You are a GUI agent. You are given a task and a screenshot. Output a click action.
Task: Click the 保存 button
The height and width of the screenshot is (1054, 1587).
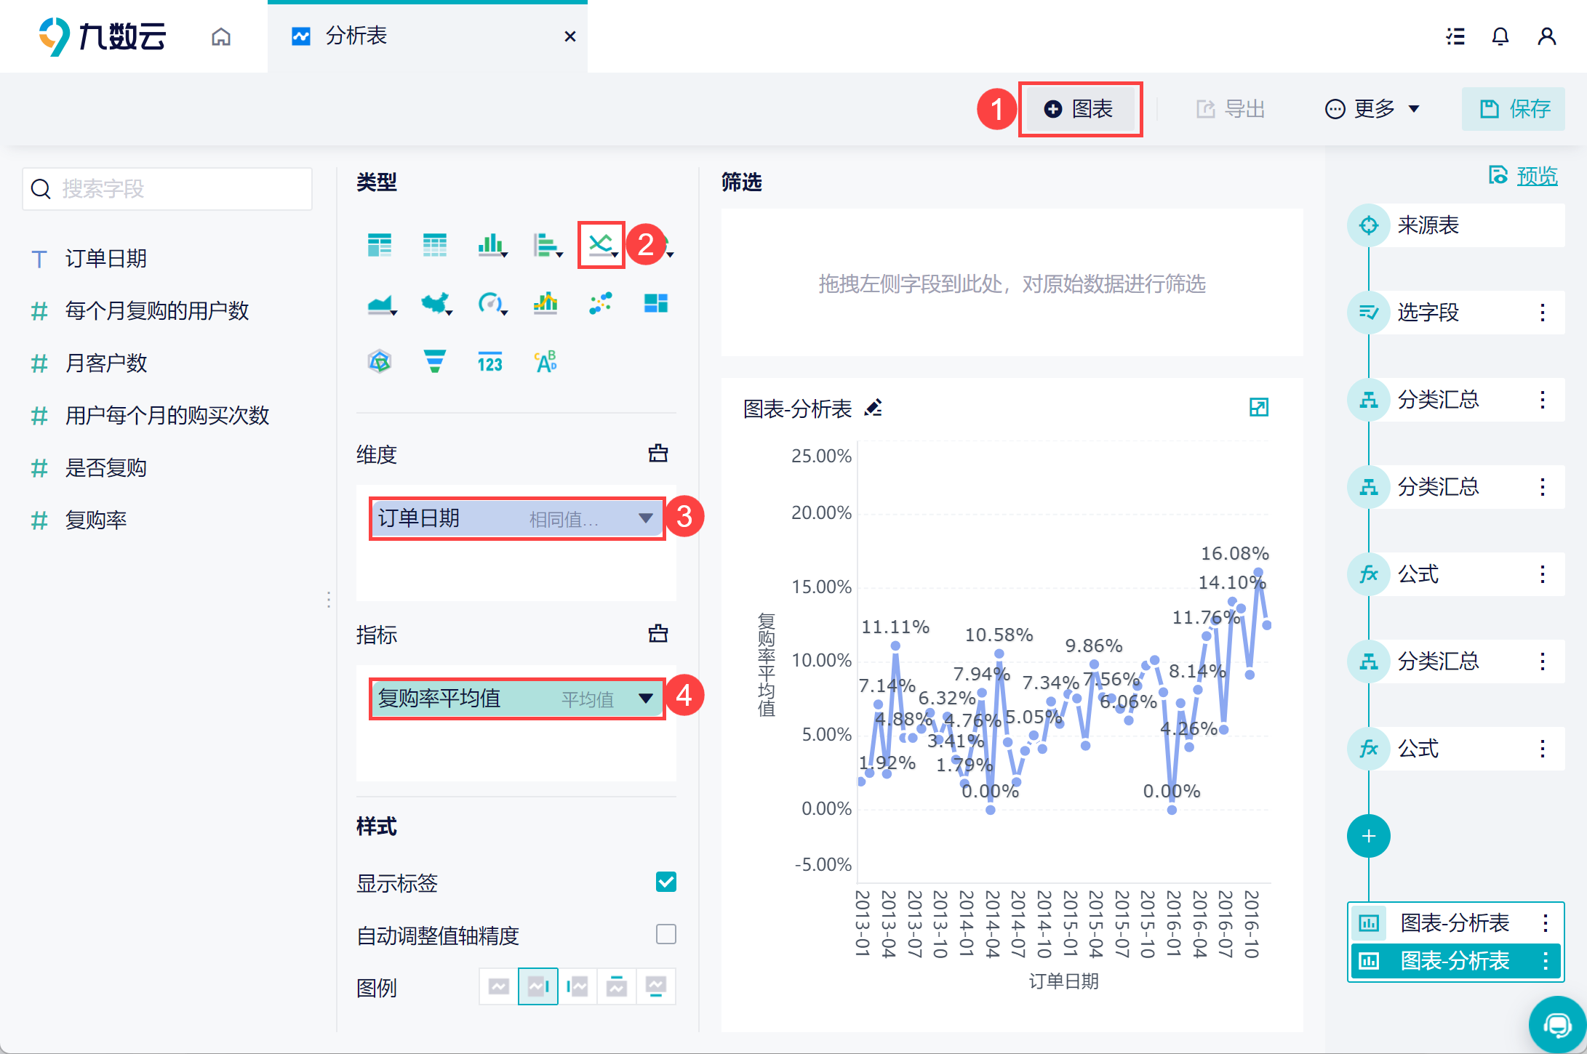(x=1514, y=109)
